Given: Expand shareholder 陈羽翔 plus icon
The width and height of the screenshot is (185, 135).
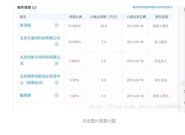Looking at the screenshot, I should pyautogui.click(x=57, y=25).
